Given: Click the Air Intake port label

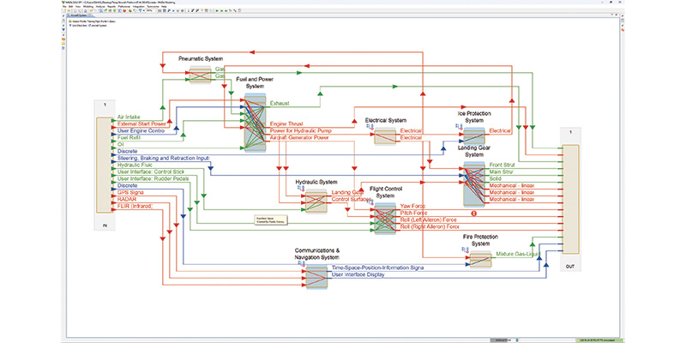Looking at the screenshot, I should [x=129, y=117].
